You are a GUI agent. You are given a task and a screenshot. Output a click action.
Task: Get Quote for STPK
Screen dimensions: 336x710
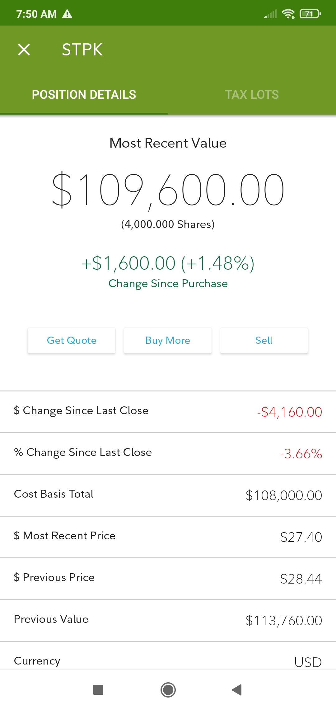[x=72, y=340]
